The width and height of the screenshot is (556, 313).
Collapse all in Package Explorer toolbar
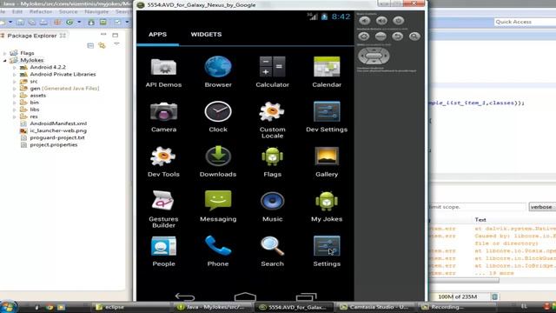[90, 45]
